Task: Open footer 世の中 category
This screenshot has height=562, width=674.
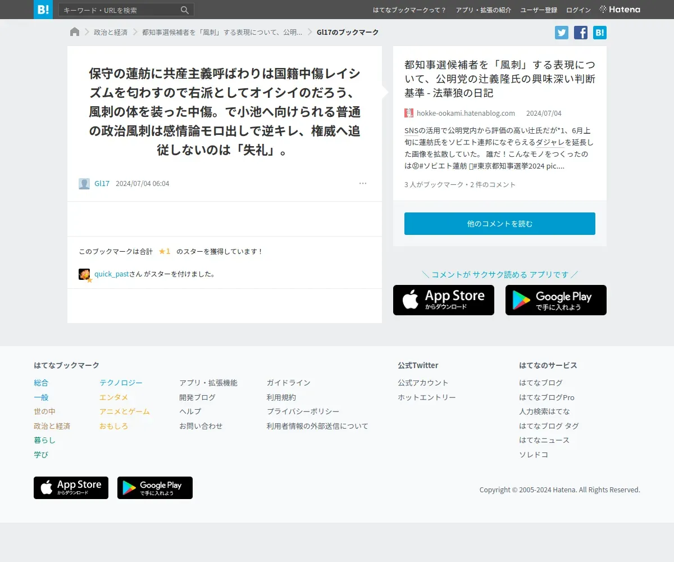Action: click(44, 411)
